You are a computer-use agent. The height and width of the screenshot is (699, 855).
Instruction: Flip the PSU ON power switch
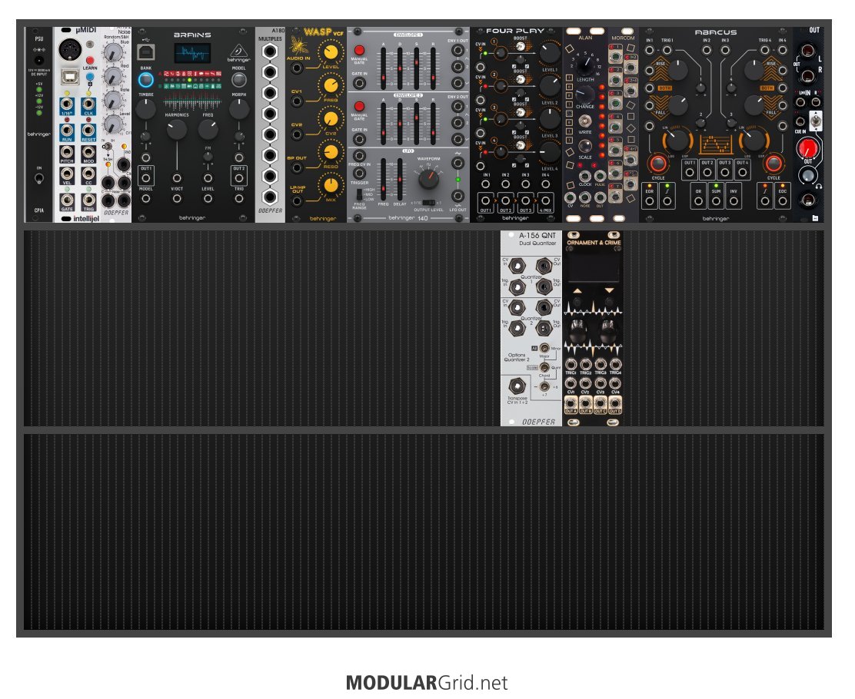click(39, 178)
